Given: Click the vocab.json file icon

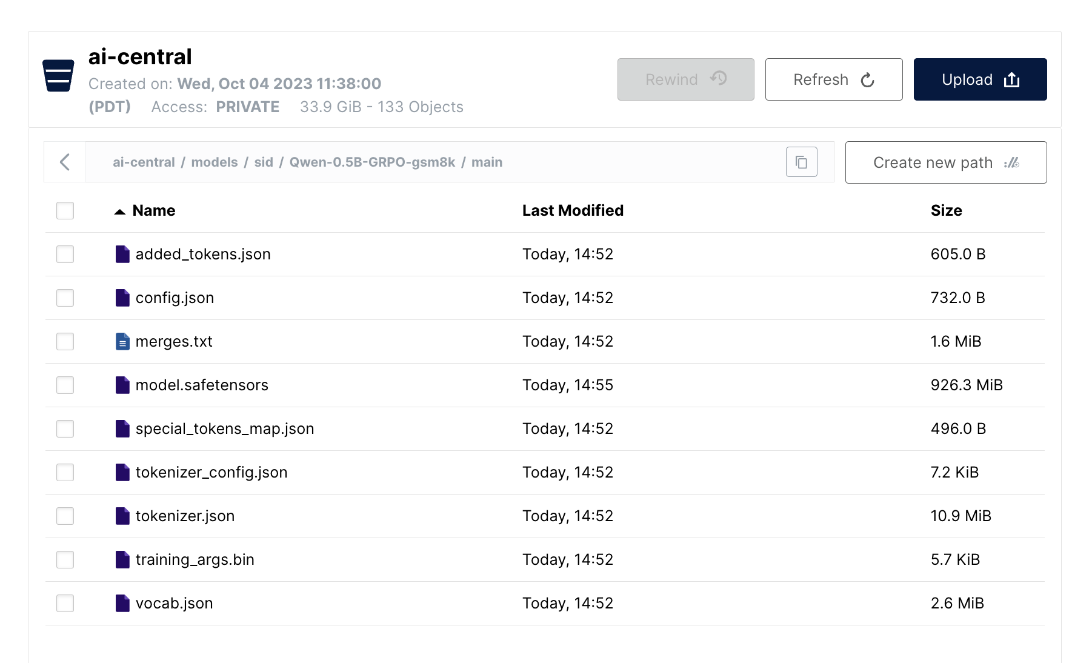Looking at the screenshot, I should (122, 604).
